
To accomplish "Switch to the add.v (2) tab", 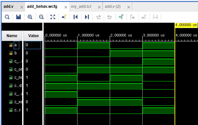I will 113,7.
